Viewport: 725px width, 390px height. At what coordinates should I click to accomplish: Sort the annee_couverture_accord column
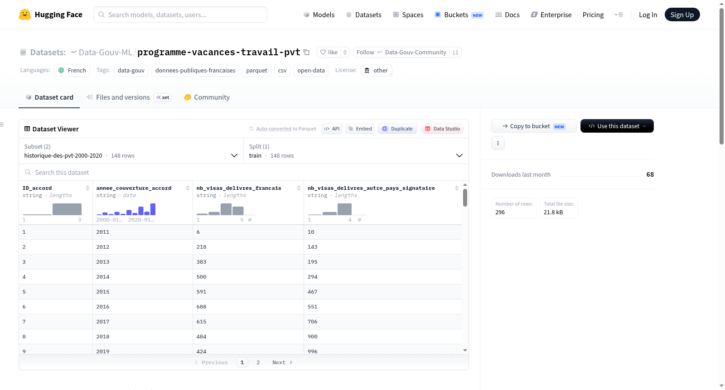[188, 188]
